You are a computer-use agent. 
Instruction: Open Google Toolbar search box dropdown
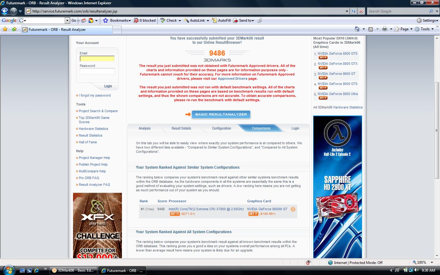coord(67,20)
